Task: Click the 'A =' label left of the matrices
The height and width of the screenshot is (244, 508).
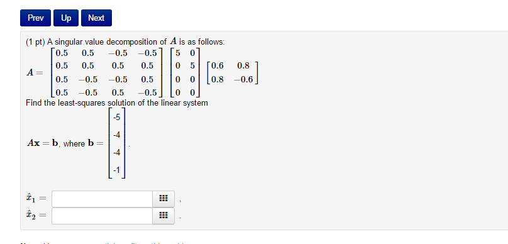Action: click(x=35, y=73)
